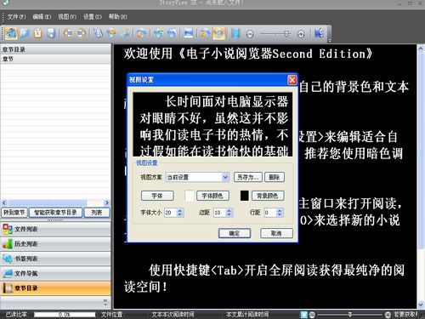Cancel the dialog with 取消
The width and height of the screenshot is (425, 319).
[276, 233]
